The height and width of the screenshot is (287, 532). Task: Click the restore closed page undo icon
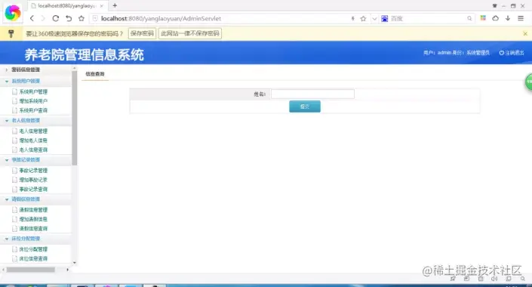69,18
